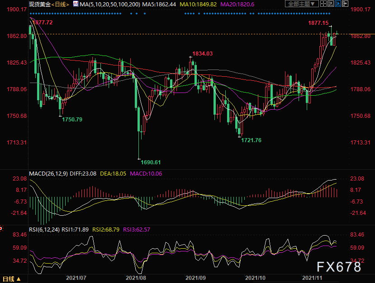375x283 pixels.
Task: Activate the crosshair cursor icon
Action: (x=323, y=4)
